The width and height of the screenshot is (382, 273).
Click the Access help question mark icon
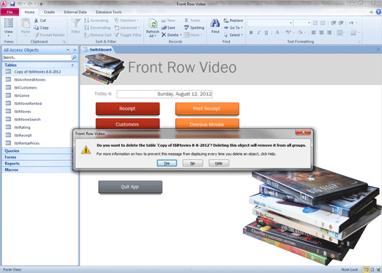click(378, 12)
